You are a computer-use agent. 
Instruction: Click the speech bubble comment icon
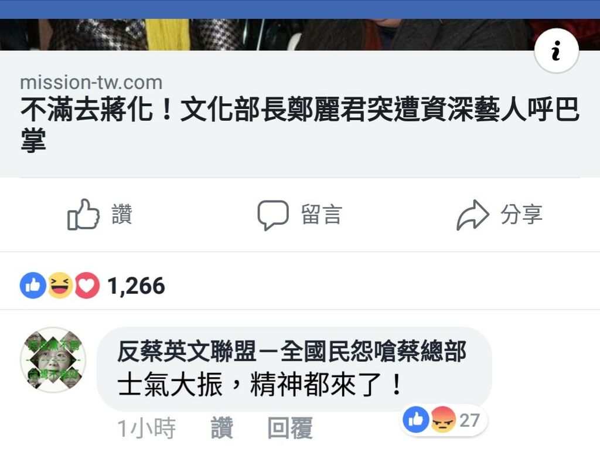point(273,215)
